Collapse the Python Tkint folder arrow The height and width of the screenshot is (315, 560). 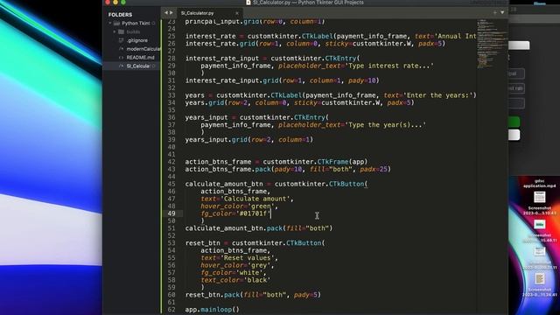[110, 24]
